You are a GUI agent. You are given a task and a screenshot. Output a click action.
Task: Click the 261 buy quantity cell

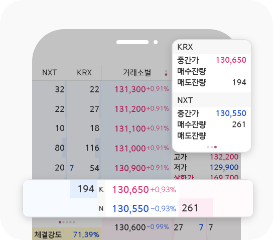[x=196, y=208]
